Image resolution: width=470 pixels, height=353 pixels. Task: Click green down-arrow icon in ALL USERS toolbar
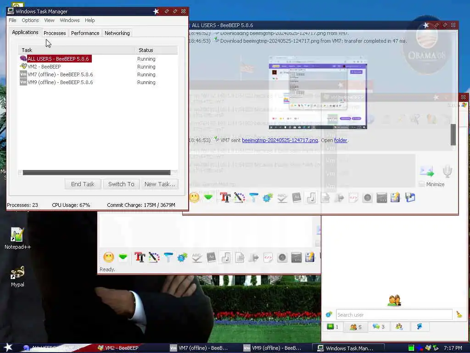pos(208,197)
